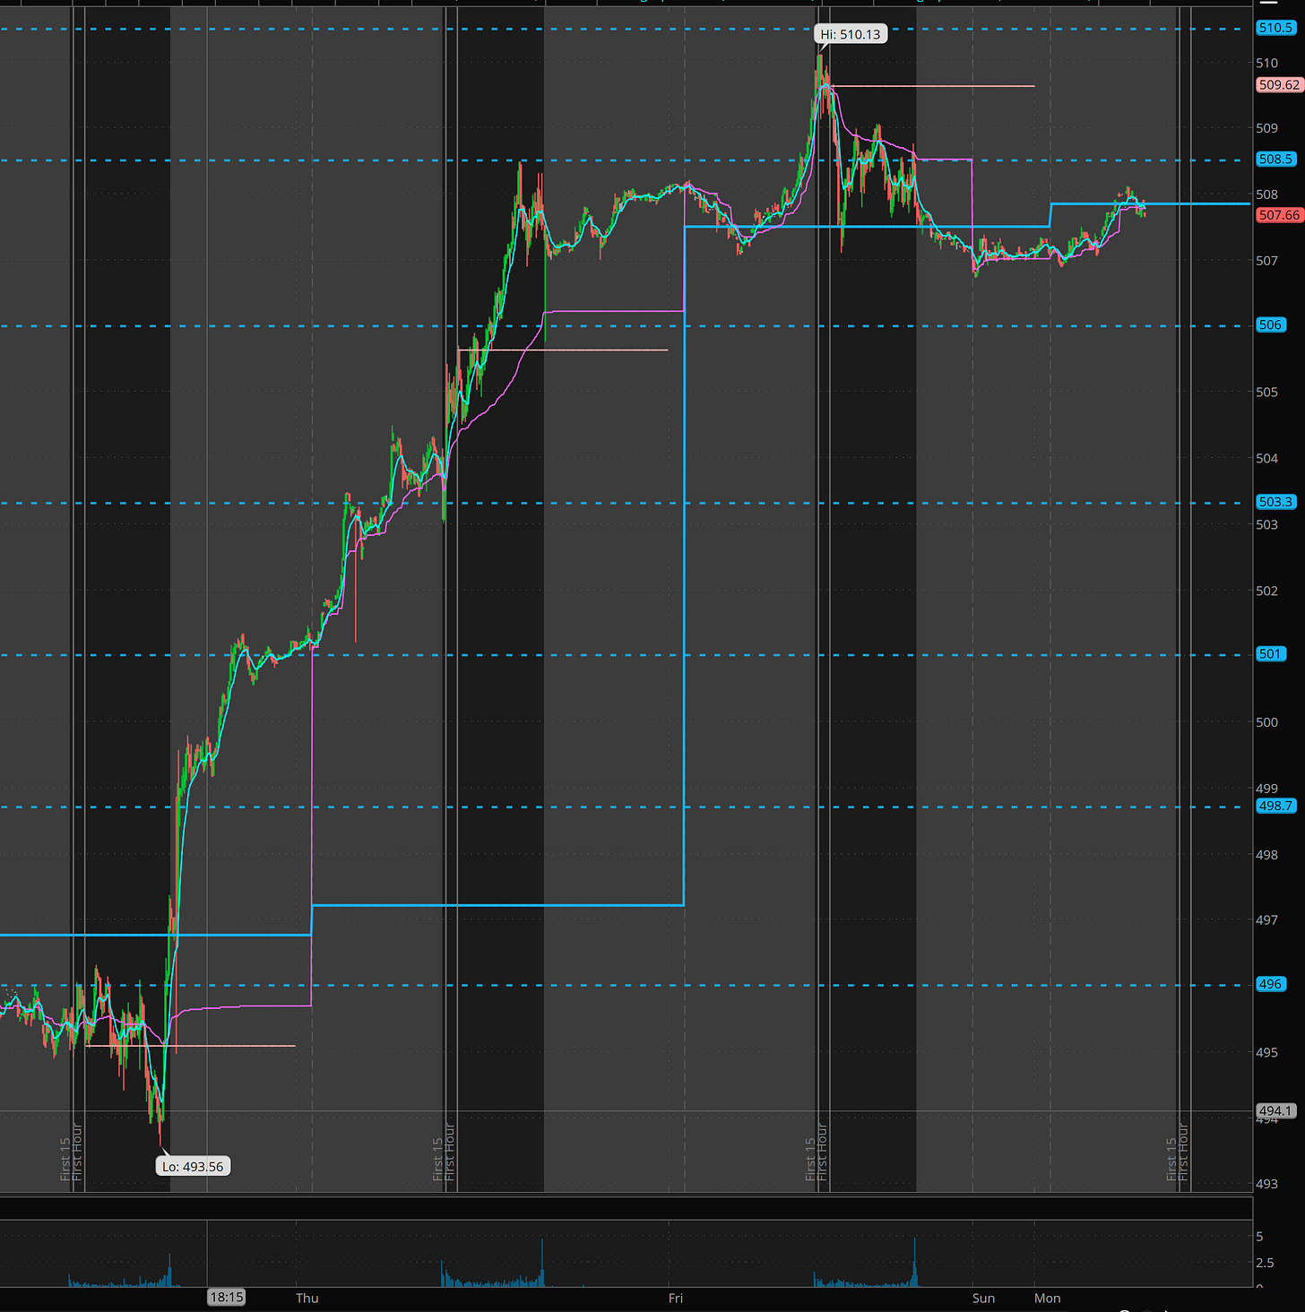Image resolution: width=1305 pixels, height=1312 pixels.
Task: Click the Hi: 510.13 high bubble
Action: coord(851,35)
